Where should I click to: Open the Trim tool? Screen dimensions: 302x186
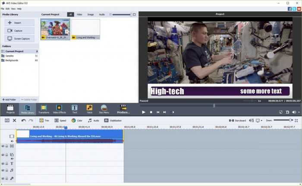44,120
